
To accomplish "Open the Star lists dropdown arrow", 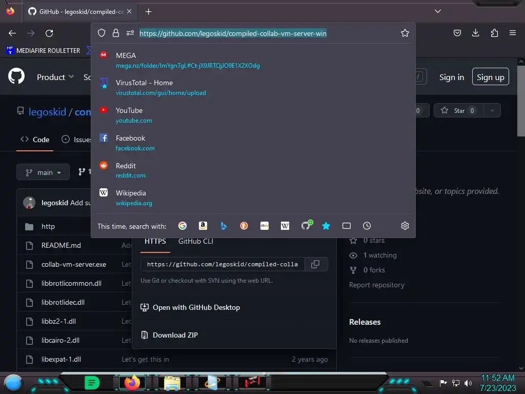I will click(492, 111).
